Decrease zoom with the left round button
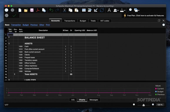The width and height of the screenshot is (170, 112). pos(134,104)
